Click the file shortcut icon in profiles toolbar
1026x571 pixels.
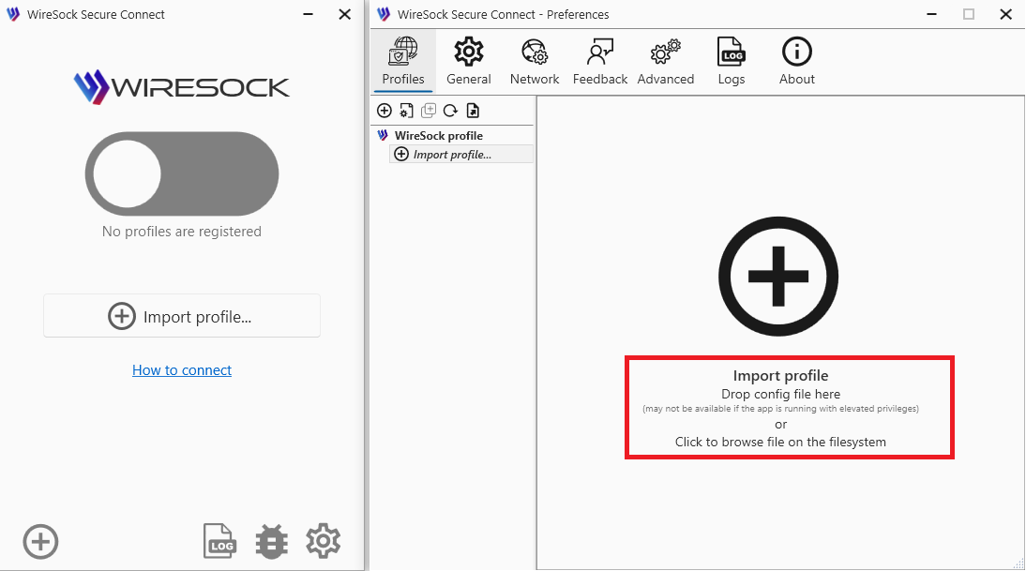click(473, 111)
